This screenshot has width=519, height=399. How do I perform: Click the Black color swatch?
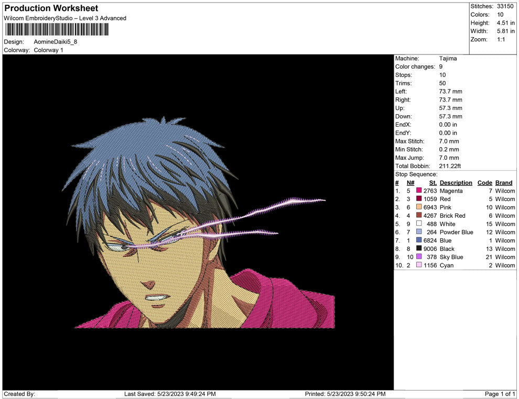click(x=419, y=248)
